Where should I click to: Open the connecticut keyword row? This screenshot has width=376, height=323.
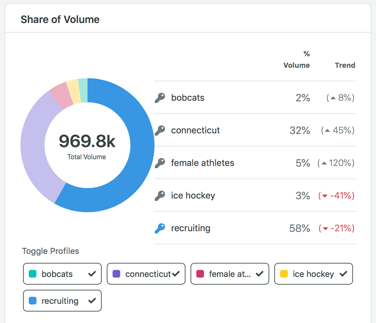[195, 130]
